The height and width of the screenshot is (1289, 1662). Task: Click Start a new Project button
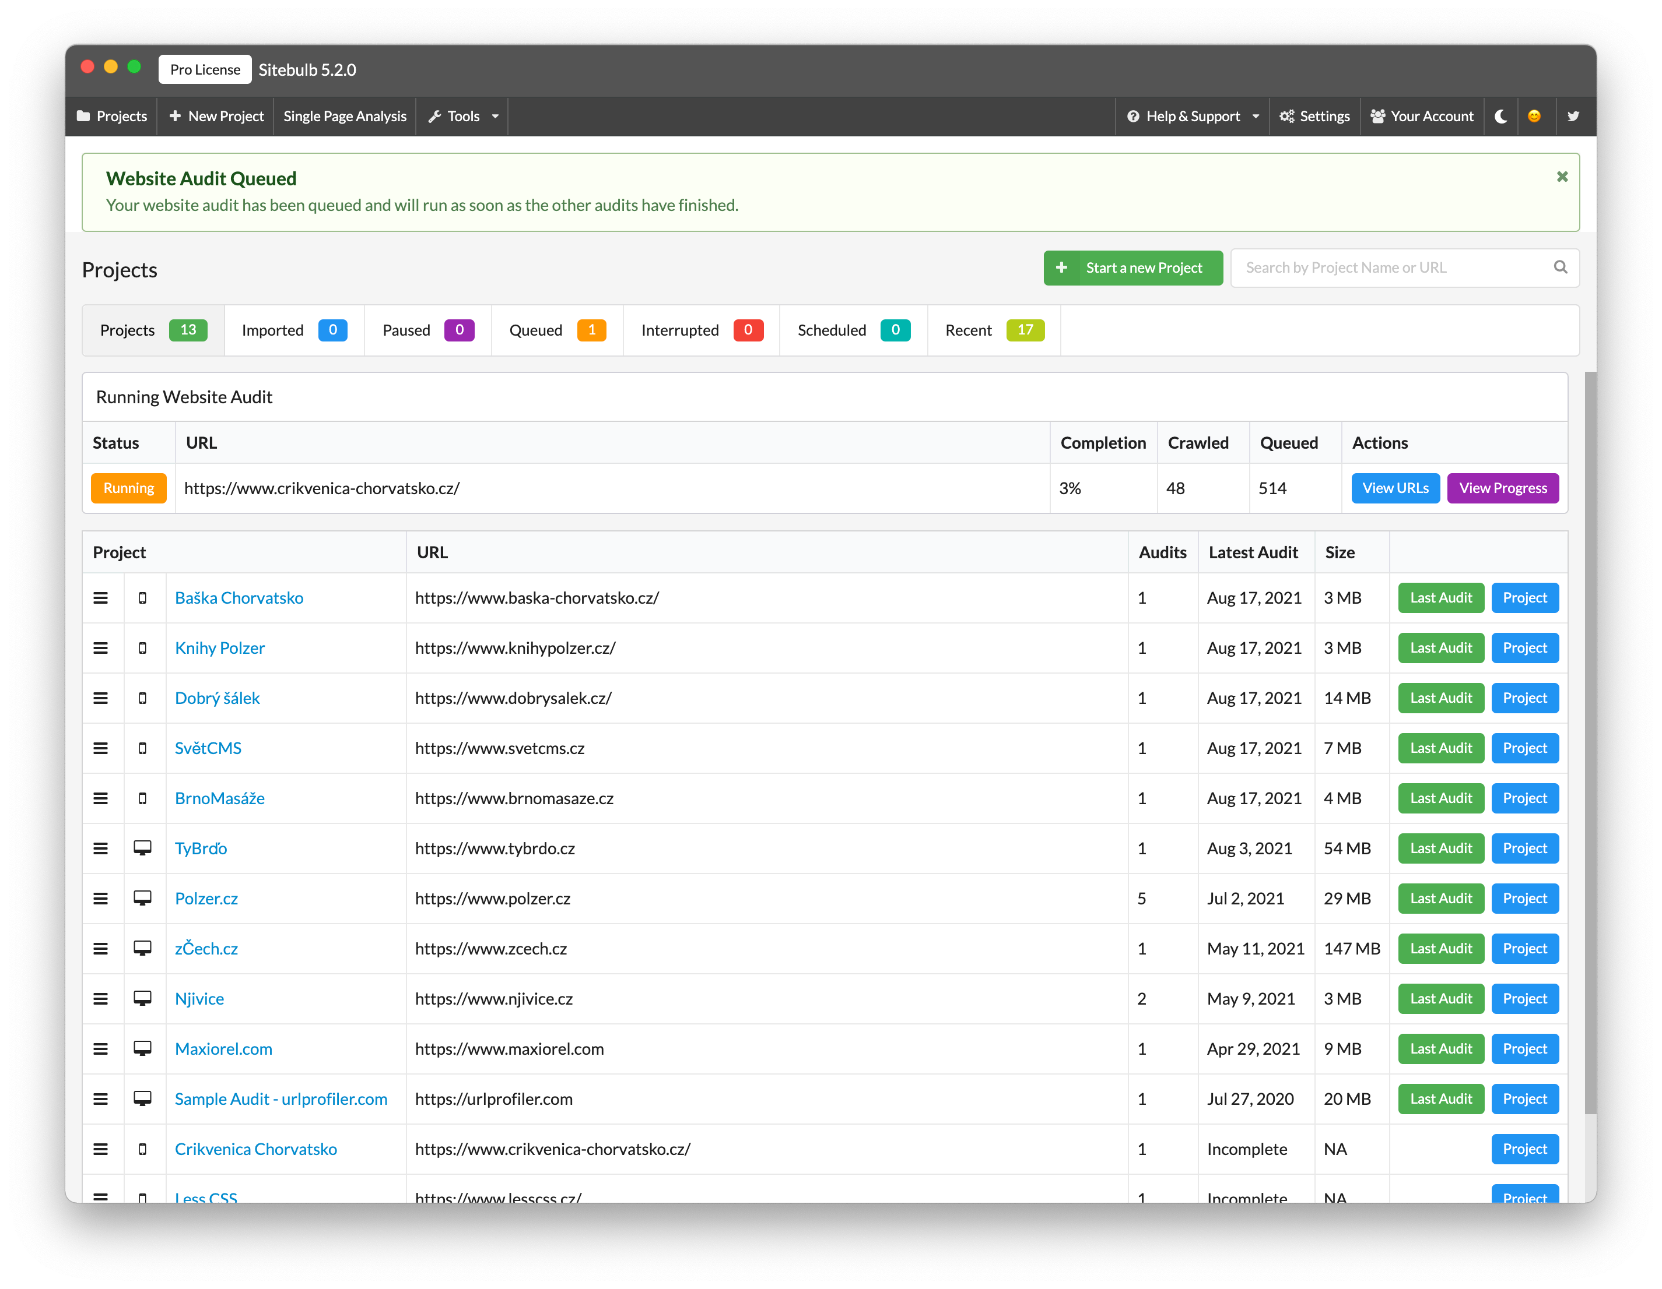click(x=1133, y=267)
